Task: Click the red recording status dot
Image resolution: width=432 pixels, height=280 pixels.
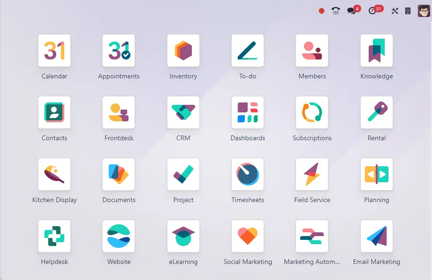Action: coord(321,11)
